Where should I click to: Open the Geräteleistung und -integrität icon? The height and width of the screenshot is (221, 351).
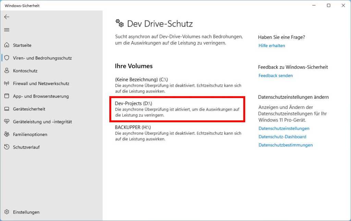[x=7, y=122]
